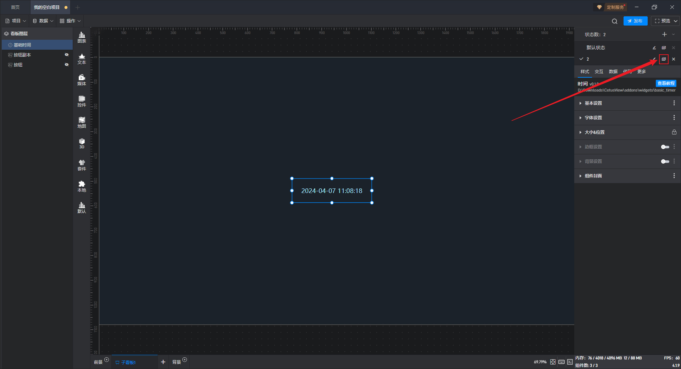
Task: Open the 媒体 (media) component library
Action: click(82, 80)
